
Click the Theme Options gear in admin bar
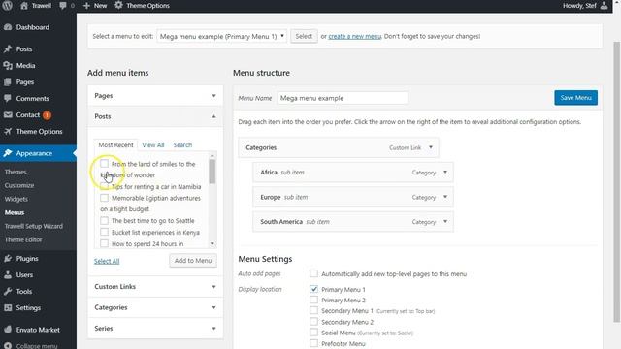click(118, 5)
